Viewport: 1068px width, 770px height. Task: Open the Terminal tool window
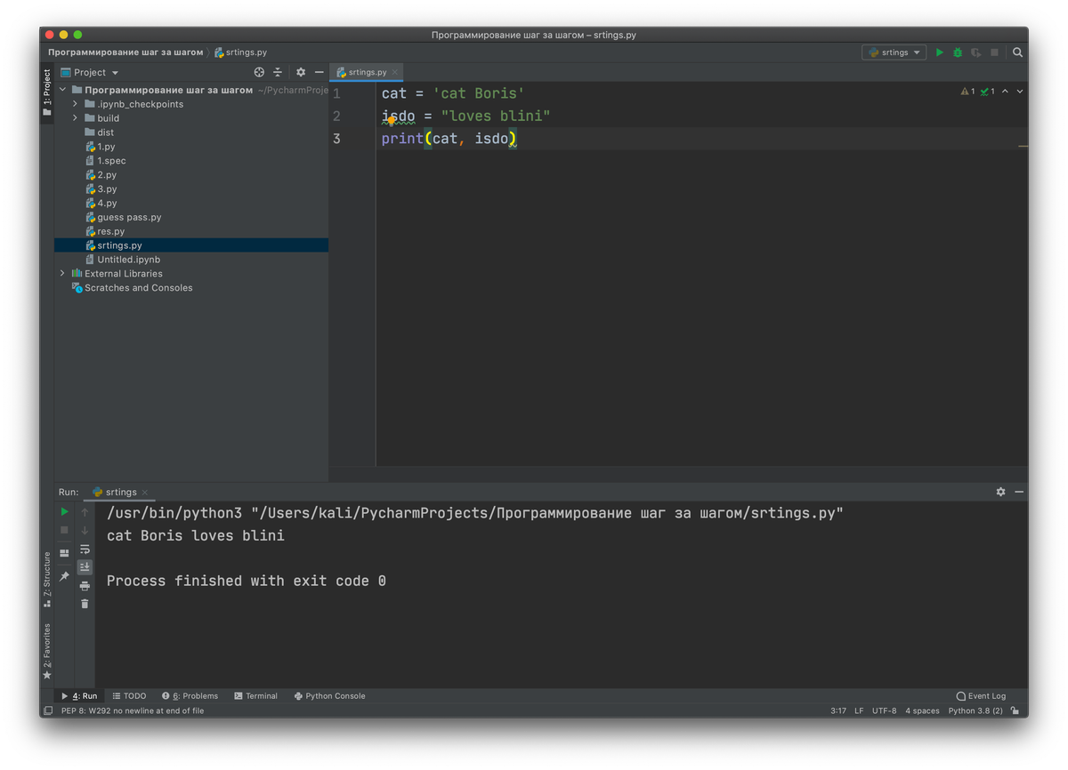[255, 696]
